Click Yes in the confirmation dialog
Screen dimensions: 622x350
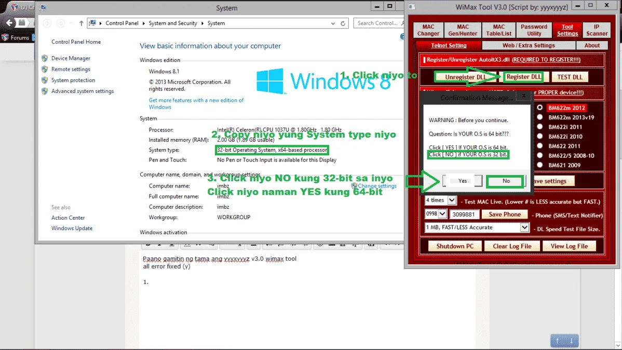[463, 181]
